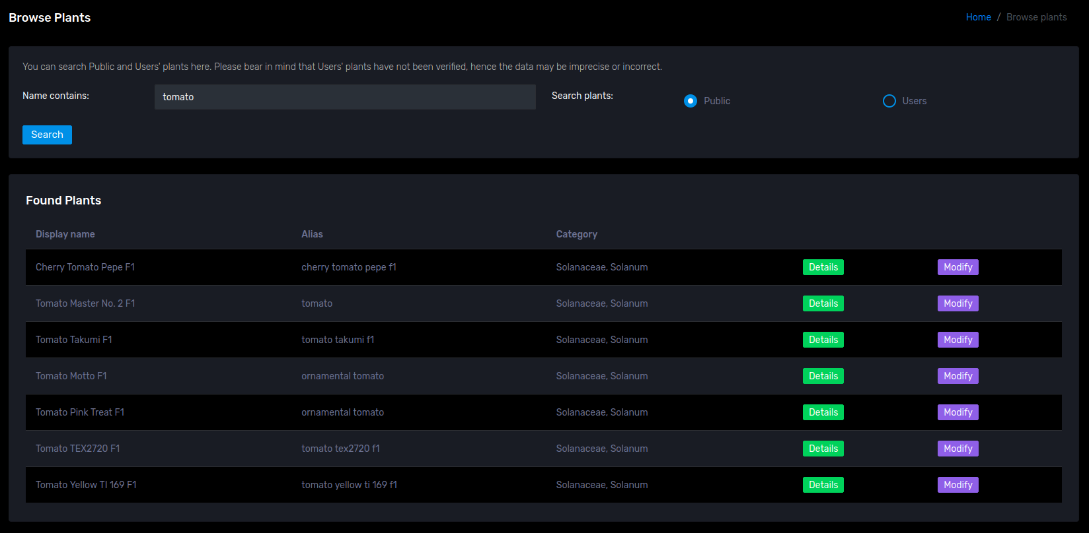Click Modify for Tomato Master No. 2 F1
Screen dimensions: 1089x533
958,303
